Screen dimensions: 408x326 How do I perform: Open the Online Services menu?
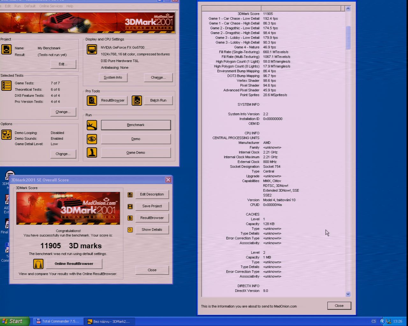51,6
